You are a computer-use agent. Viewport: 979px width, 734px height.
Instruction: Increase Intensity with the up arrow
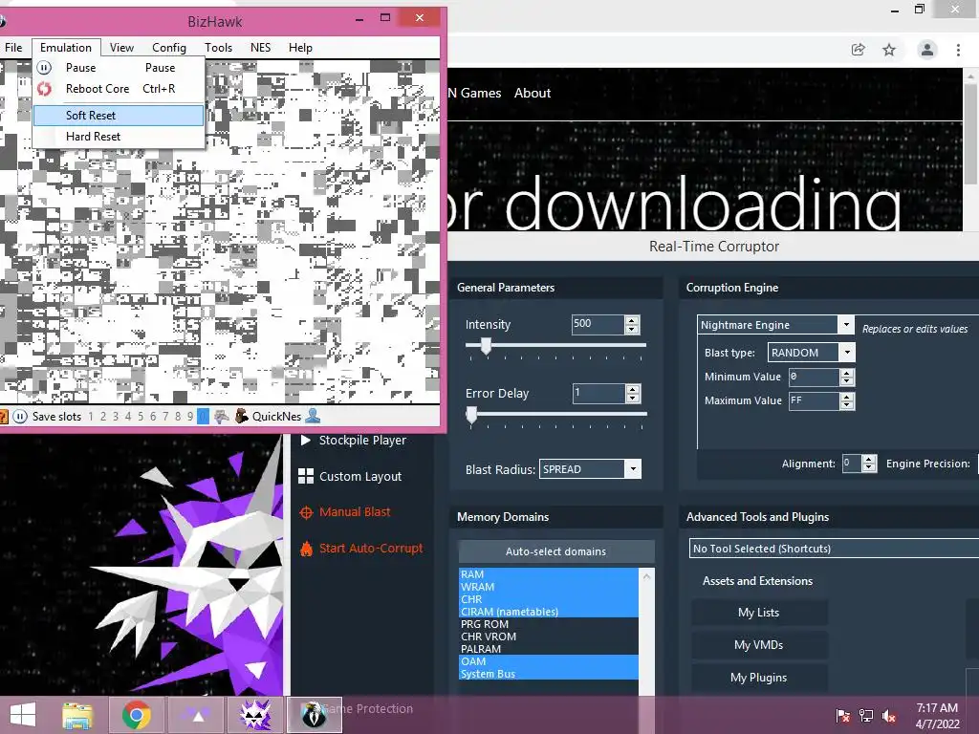click(x=632, y=320)
